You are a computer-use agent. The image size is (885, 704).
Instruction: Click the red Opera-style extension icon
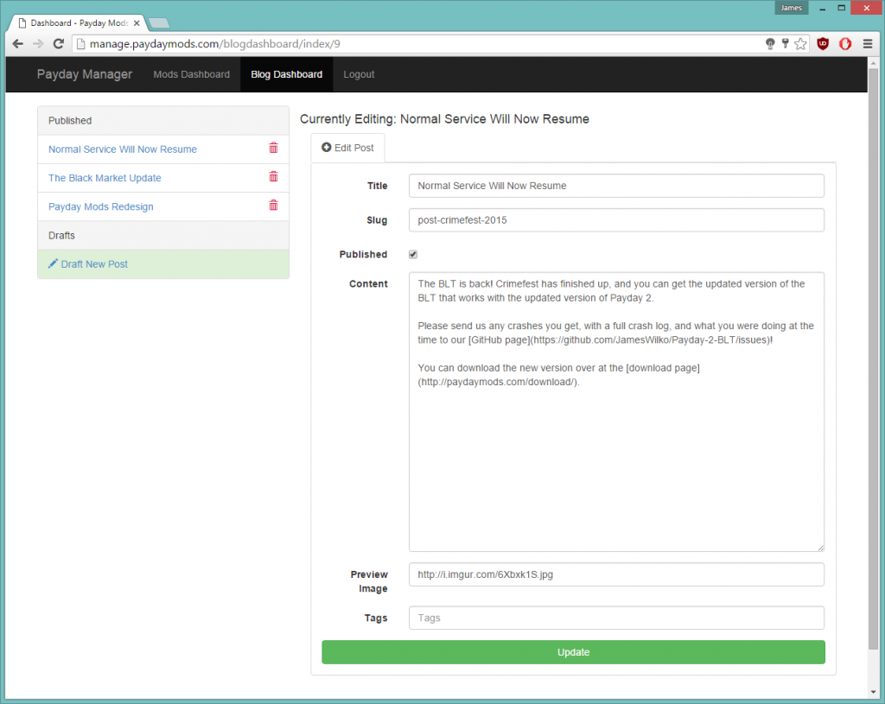845,44
